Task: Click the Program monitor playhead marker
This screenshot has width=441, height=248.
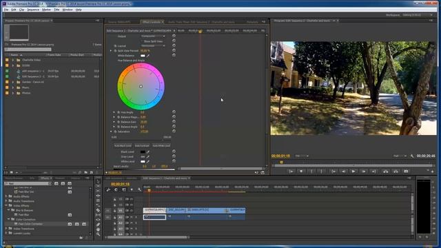Action: [x=281, y=163]
